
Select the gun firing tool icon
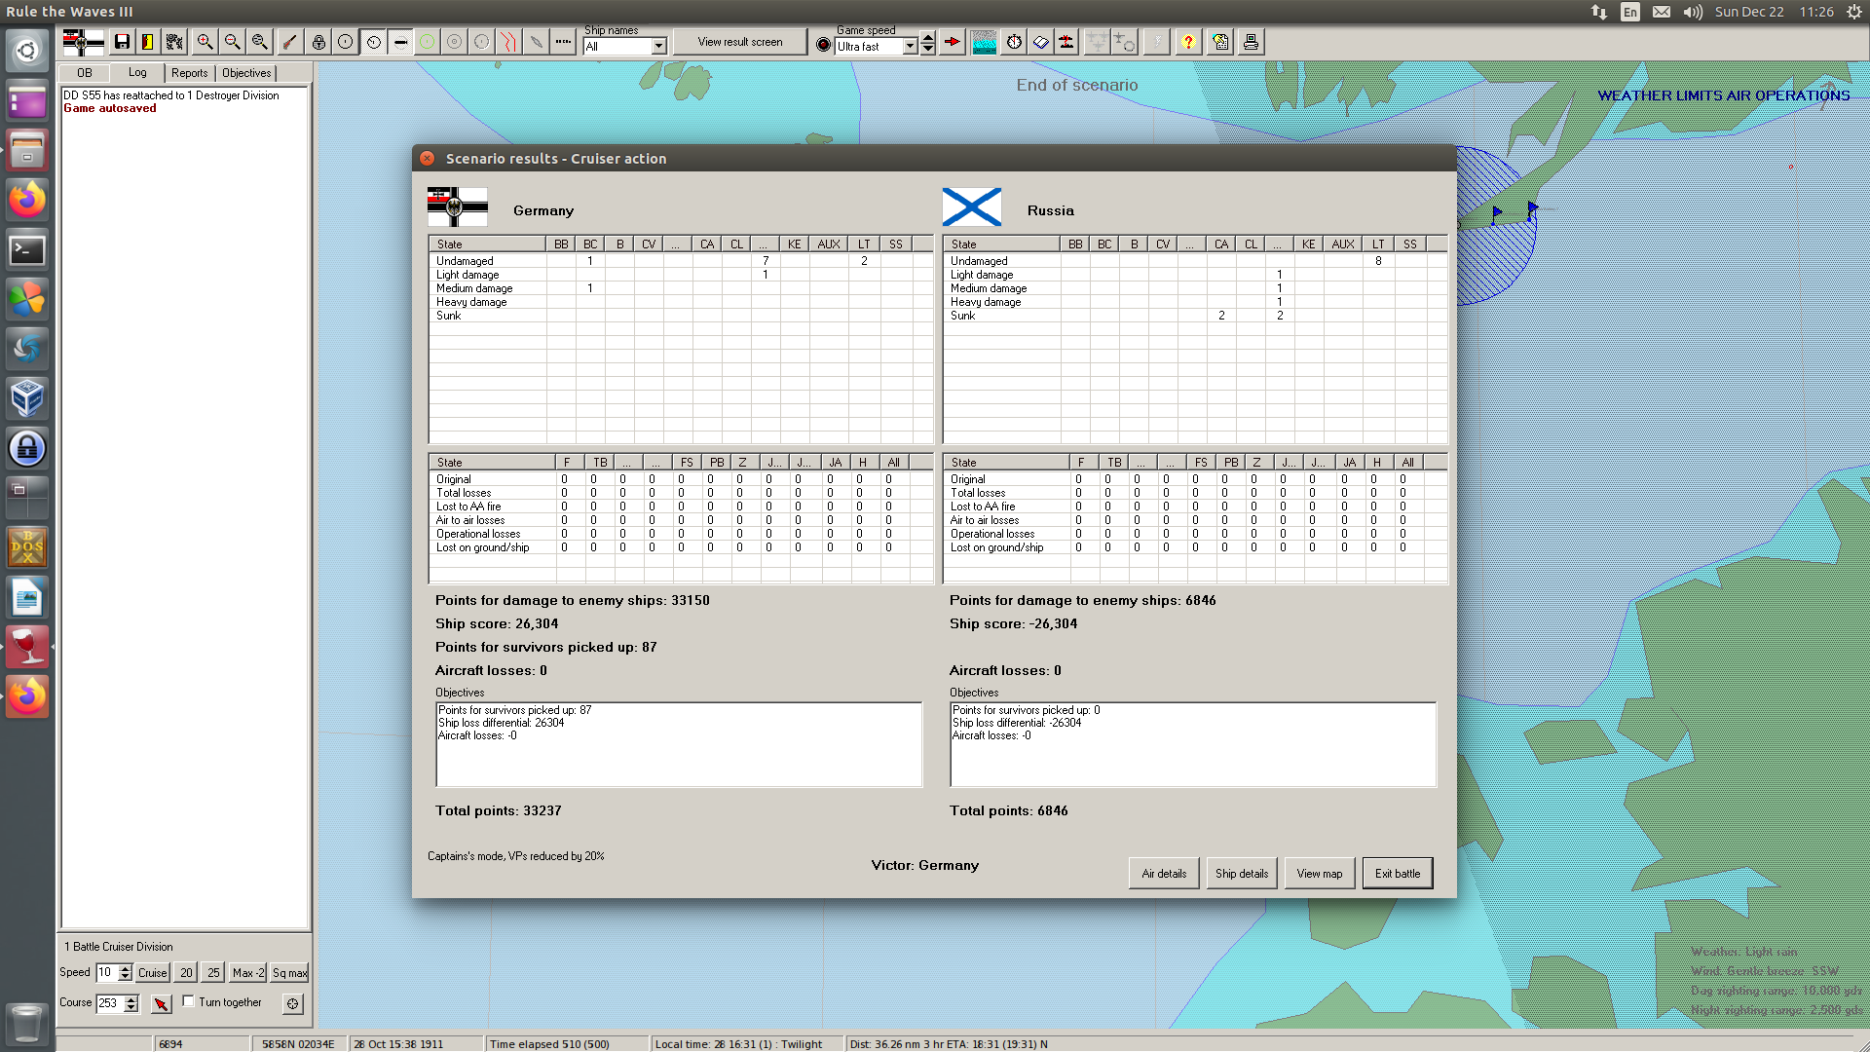pos(289,42)
